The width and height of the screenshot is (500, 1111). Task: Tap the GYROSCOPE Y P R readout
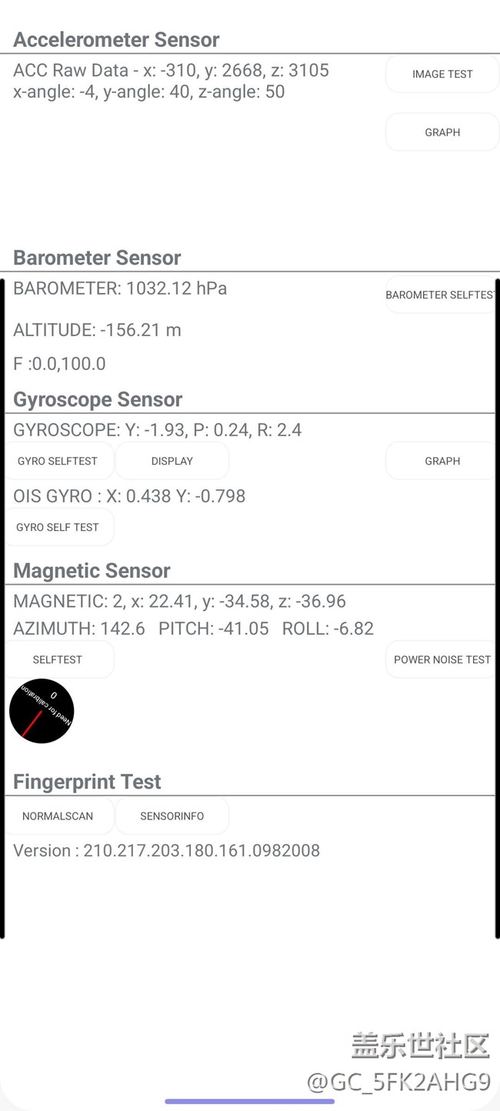(157, 430)
